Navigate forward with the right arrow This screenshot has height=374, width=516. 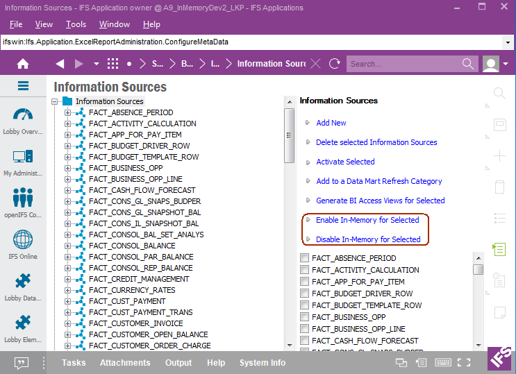pos(79,64)
